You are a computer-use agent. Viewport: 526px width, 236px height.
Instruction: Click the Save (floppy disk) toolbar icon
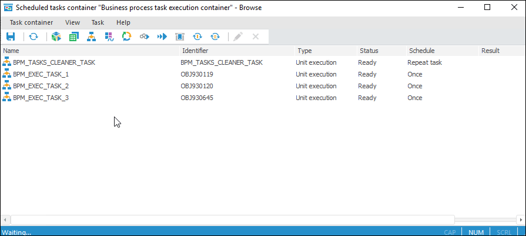[x=10, y=36]
